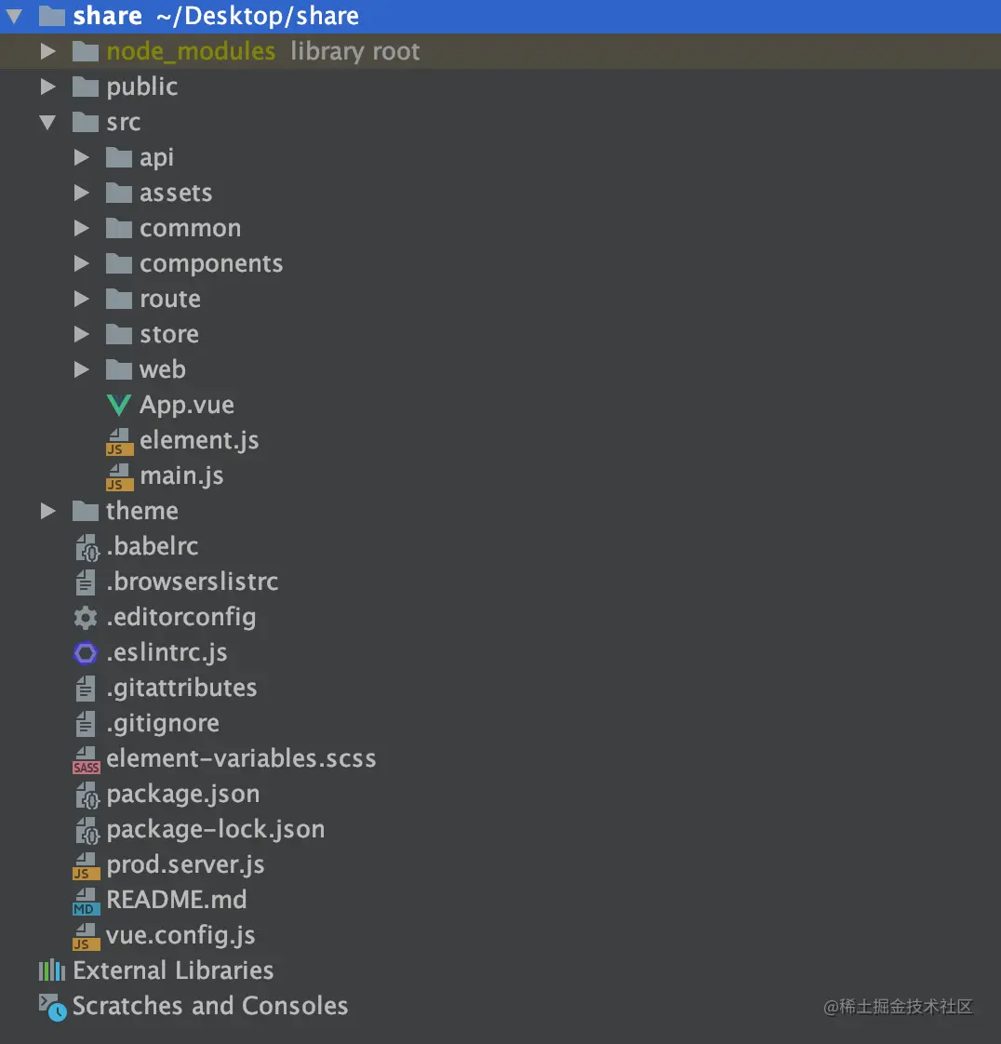Select the web folder name
The width and height of the screenshot is (1001, 1044).
(163, 369)
